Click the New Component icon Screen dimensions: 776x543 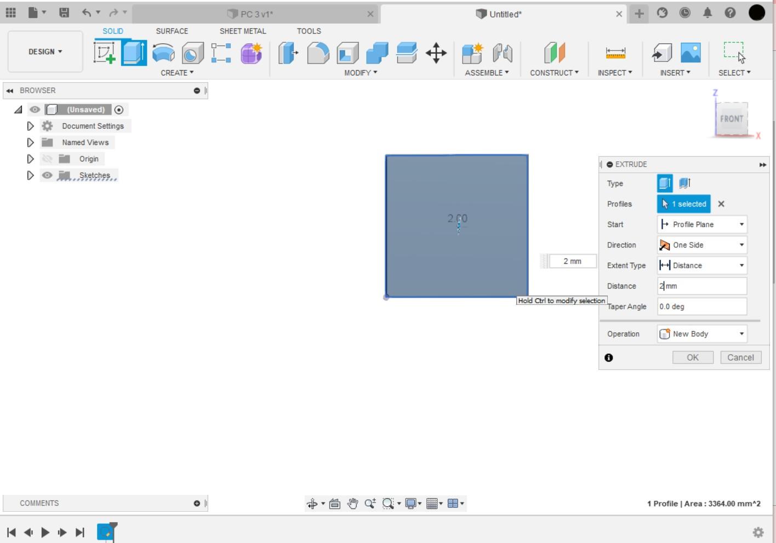472,53
